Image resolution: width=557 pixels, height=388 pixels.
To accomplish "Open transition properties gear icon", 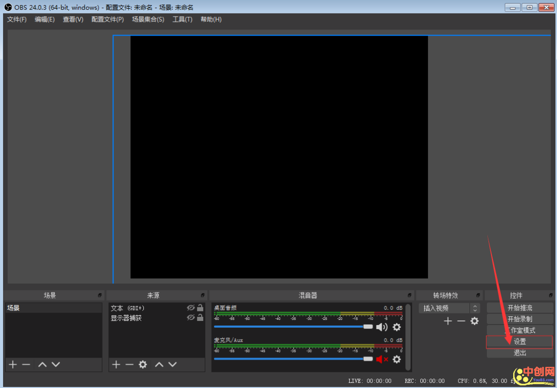I will [x=474, y=321].
